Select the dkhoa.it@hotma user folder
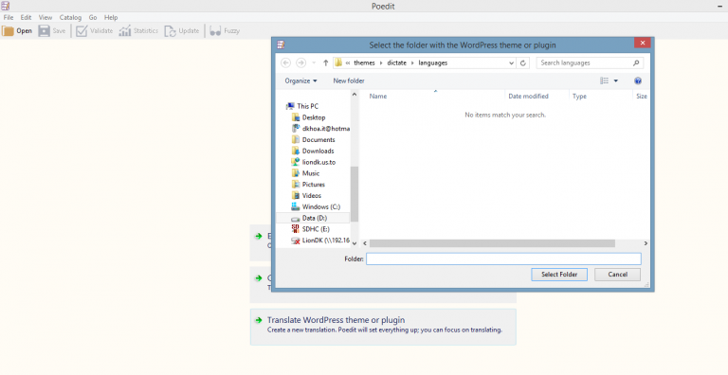 tap(320, 129)
